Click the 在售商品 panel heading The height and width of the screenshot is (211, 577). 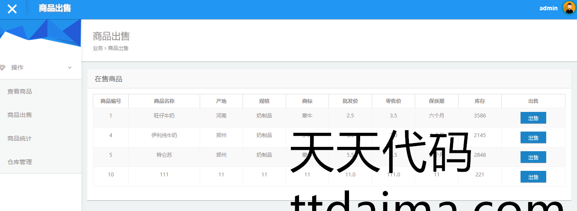pyautogui.click(x=109, y=79)
